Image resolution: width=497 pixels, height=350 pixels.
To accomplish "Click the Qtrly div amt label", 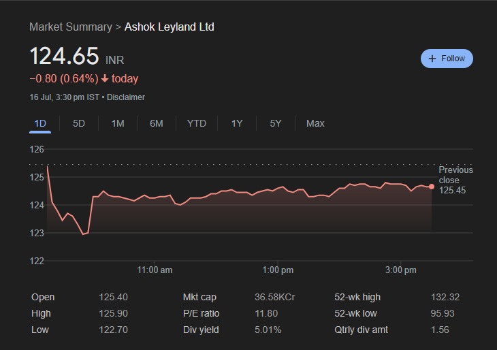I will [362, 330].
